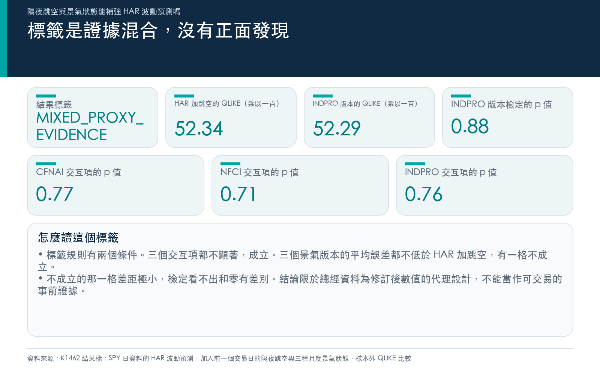
Task: Click the label 'INDPRO 版本的 QLIKE（乘以一百）'
Action: coord(365,103)
